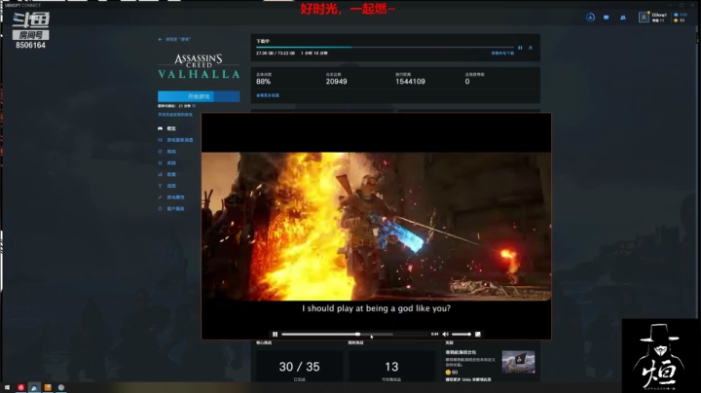Open the Chrome icon in the taskbar

coord(61,387)
